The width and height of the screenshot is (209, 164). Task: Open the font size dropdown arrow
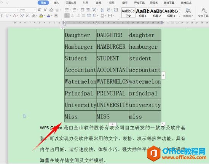tap(35, 10)
